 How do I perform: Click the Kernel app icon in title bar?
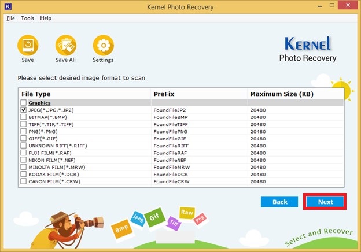(8, 7)
